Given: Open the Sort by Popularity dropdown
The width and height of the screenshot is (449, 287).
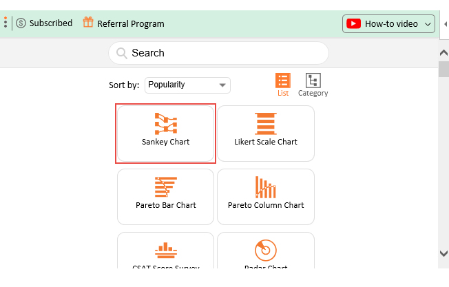Looking at the screenshot, I should click(187, 85).
